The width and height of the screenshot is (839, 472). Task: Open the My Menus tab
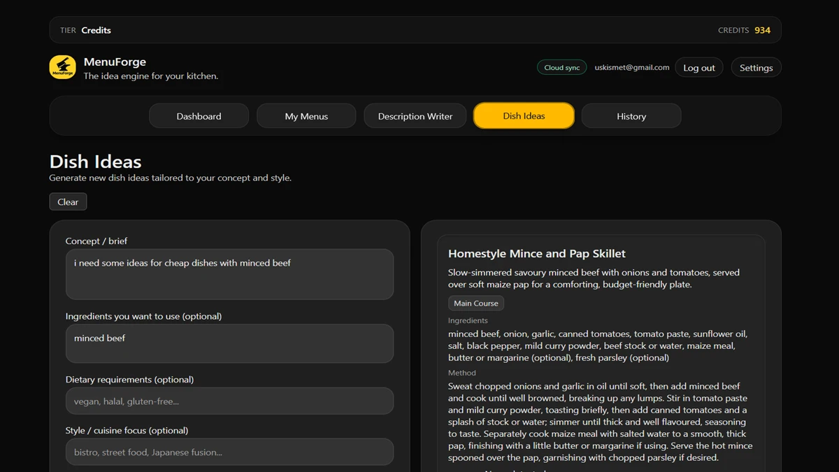coord(306,116)
